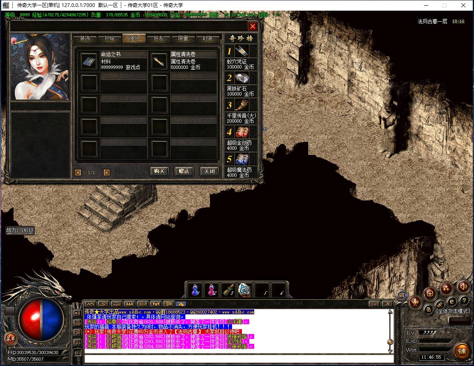Open the skills sparkle icon

point(446,288)
